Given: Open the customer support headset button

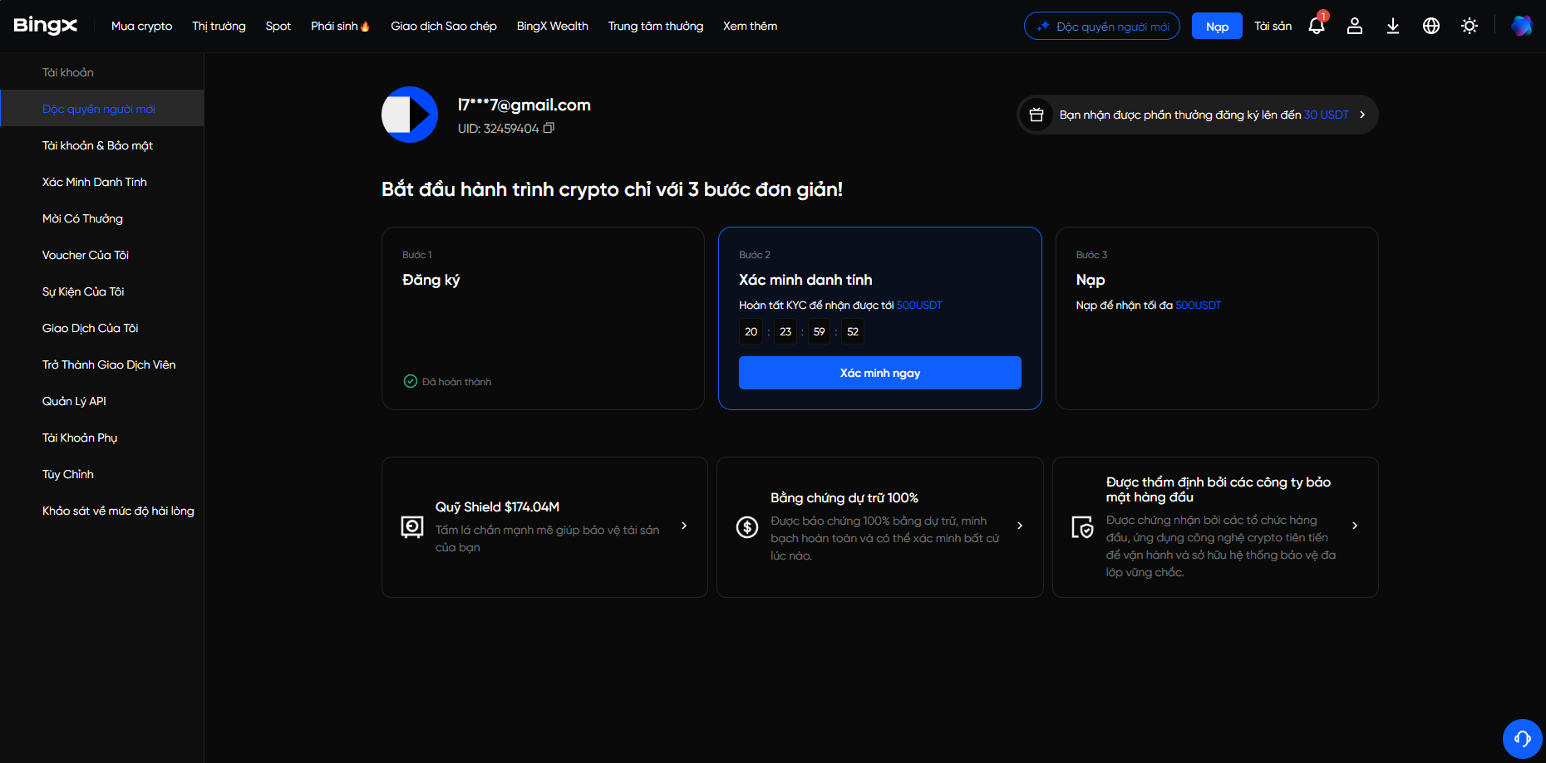Looking at the screenshot, I should 1522,738.
